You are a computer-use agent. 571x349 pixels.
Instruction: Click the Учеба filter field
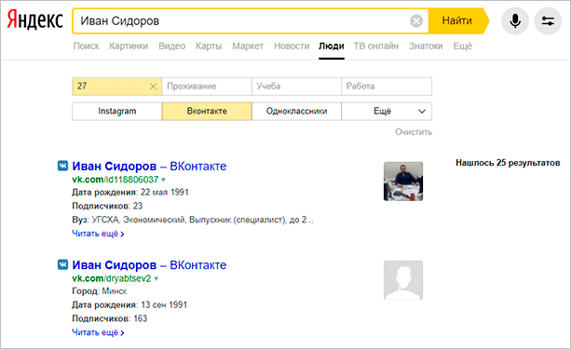pos(296,87)
